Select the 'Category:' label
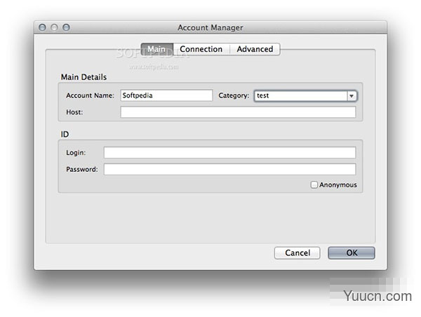This screenshot has height=317, width=421. pos(234,95)
